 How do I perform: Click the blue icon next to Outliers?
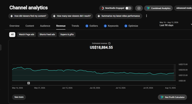pyautogui.click(x=87, y=26)
